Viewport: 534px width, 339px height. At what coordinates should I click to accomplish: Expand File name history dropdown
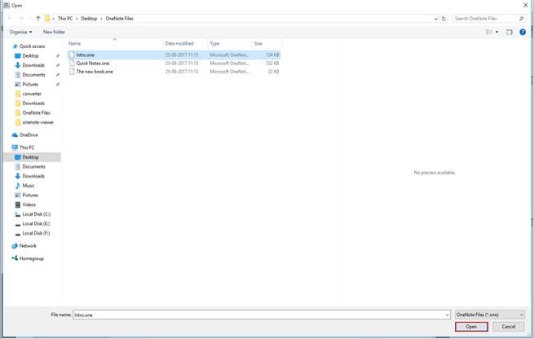tap(448, 315)
